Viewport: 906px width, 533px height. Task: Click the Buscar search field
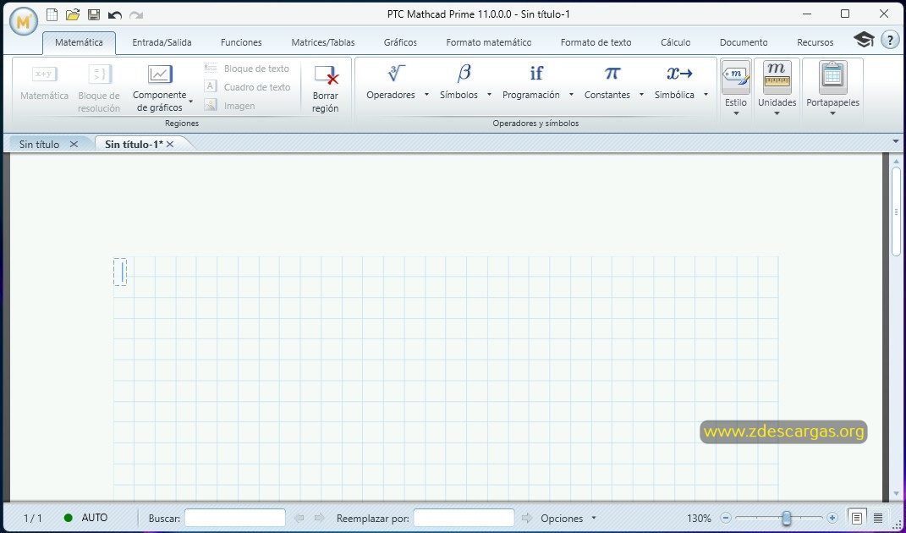[x=234, y=518]
